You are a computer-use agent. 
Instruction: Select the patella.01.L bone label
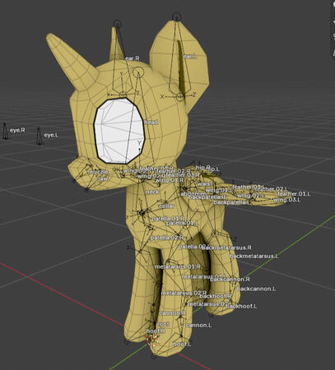tap(182, 223)
